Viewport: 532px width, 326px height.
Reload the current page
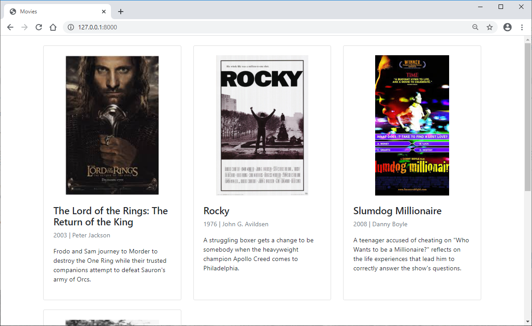(x=39, y=27)
